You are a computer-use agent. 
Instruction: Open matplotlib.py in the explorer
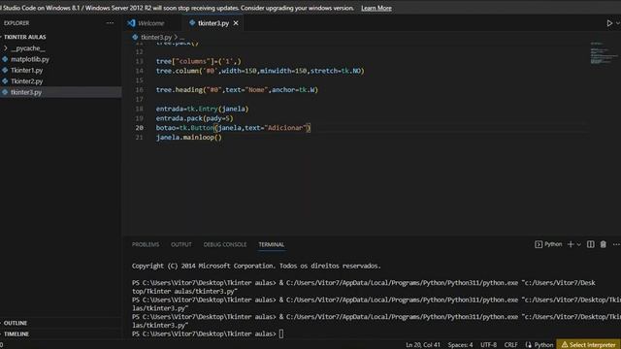30,59
